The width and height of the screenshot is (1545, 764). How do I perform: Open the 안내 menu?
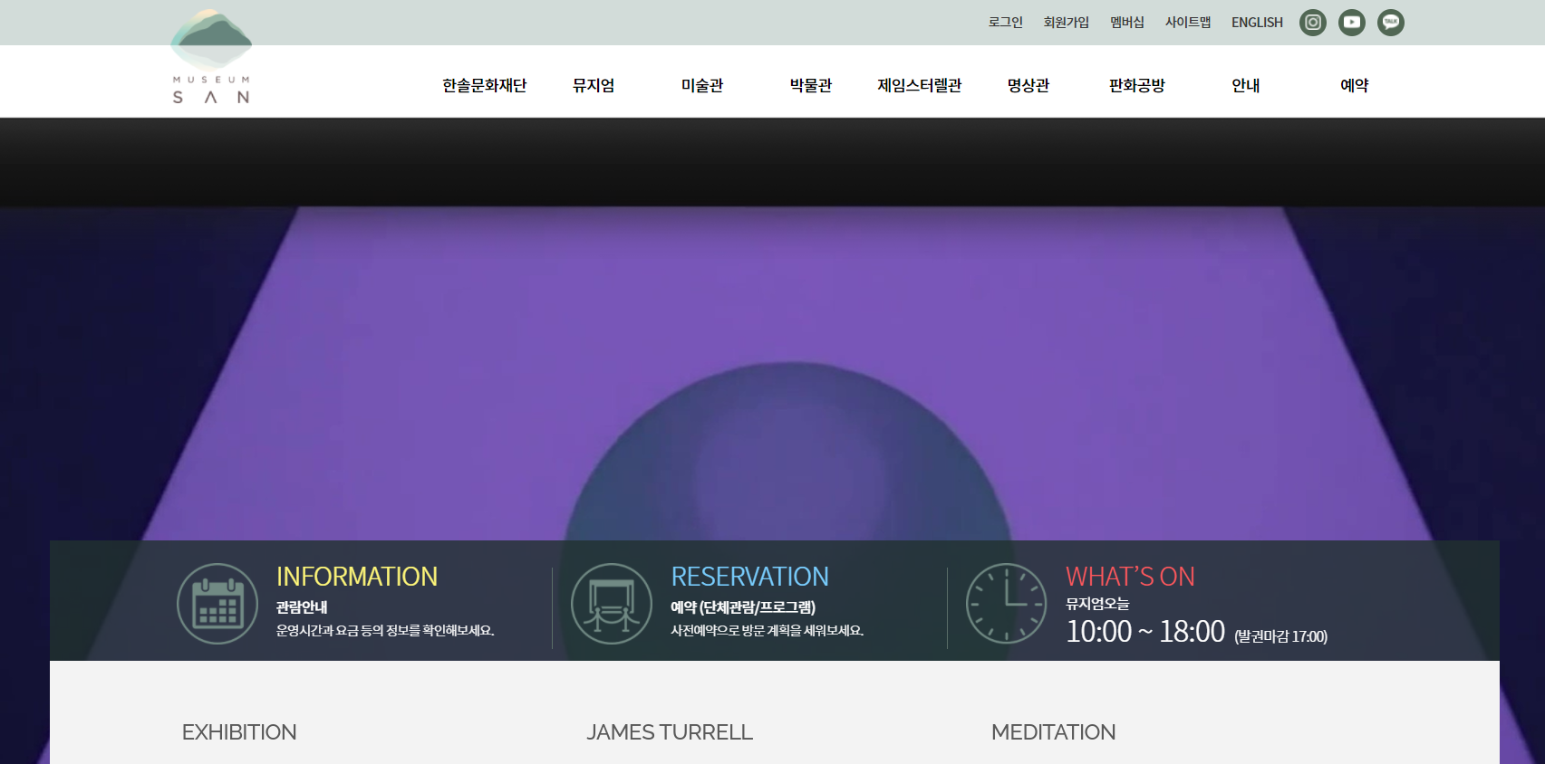coord(1246,85)
